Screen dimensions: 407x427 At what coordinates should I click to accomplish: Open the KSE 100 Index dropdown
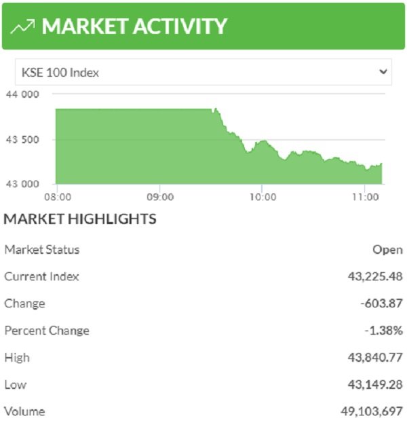point(202,72)
